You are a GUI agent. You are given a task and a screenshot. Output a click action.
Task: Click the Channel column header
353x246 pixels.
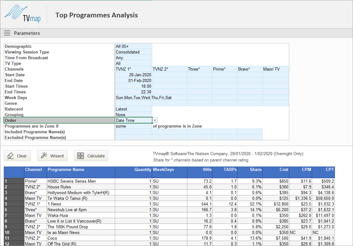pos(36,172)
